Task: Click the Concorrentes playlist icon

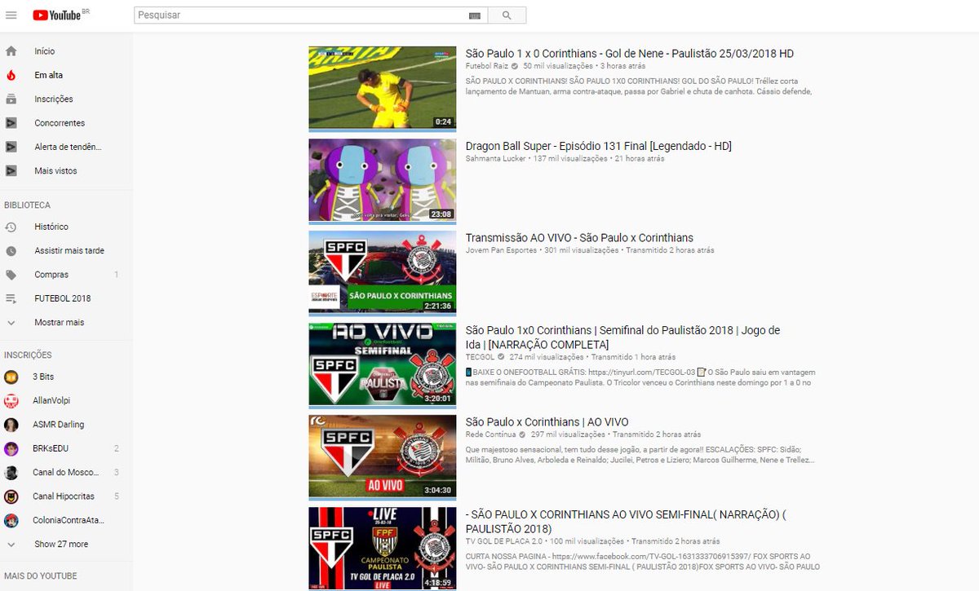Action: pos(11,123)
